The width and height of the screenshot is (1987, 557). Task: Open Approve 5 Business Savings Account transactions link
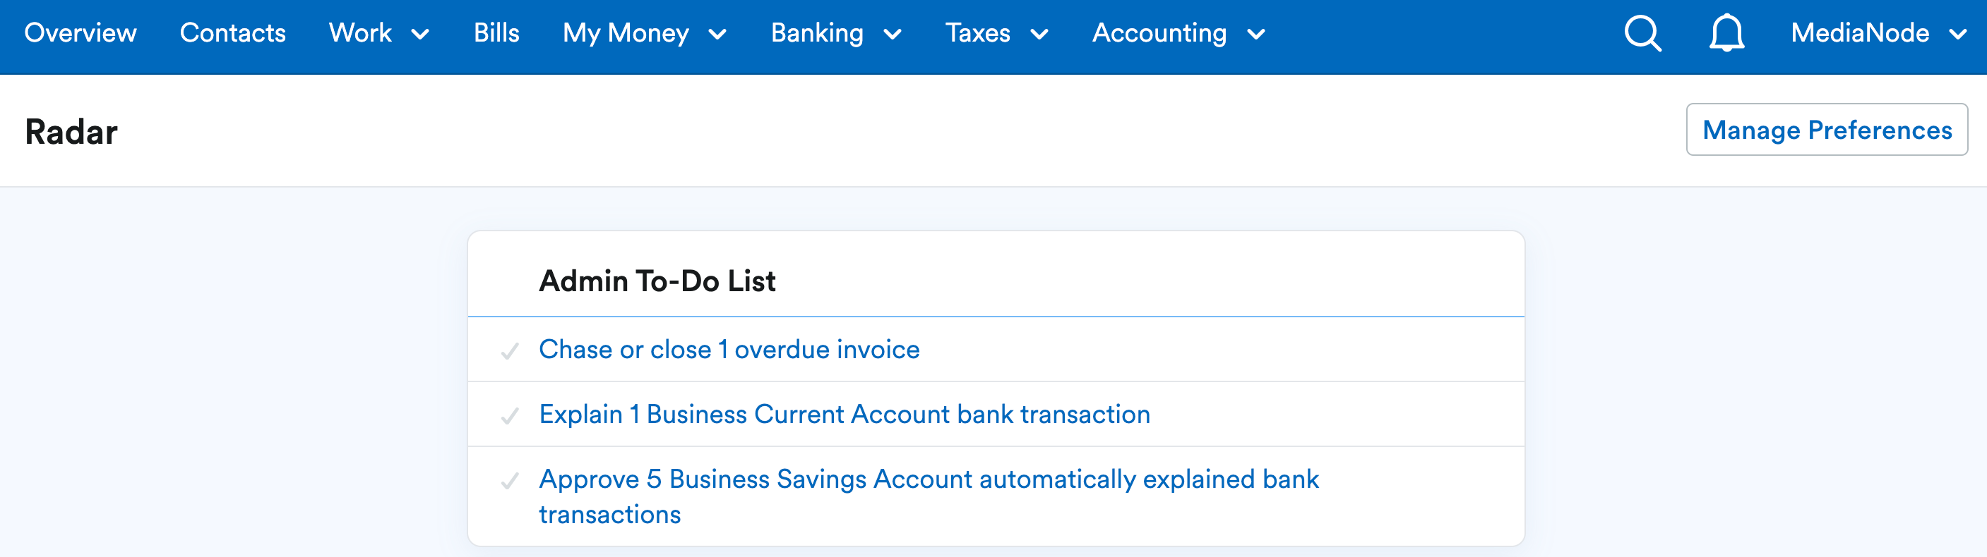tap(929, 496)
